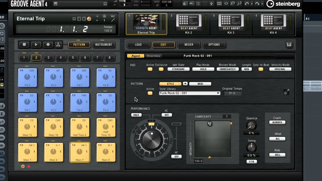Viewport: 322px width, 181px height.
Task: Select the Beat Agent Kit 3 slot
Action: click(x=231, y=24)
